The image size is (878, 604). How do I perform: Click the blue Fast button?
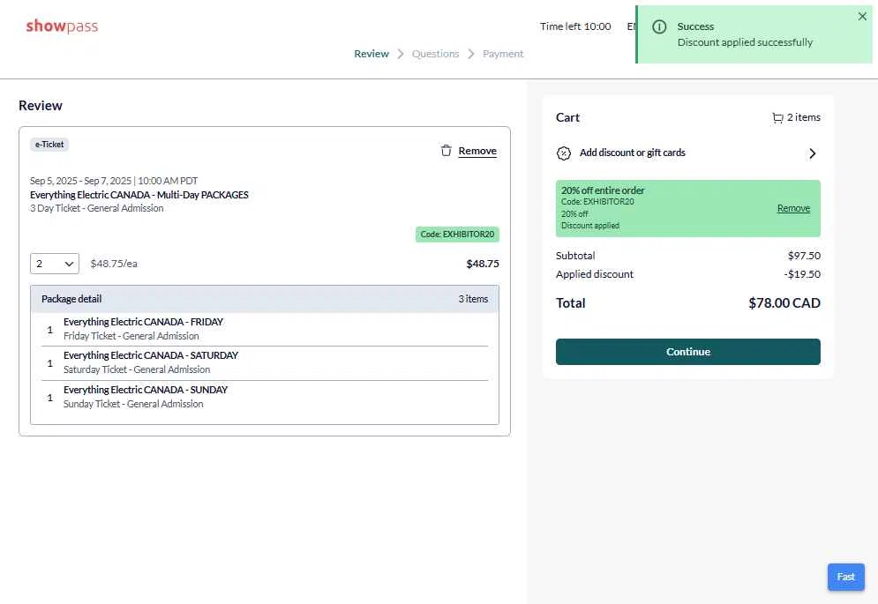click(x=845, y=577)
